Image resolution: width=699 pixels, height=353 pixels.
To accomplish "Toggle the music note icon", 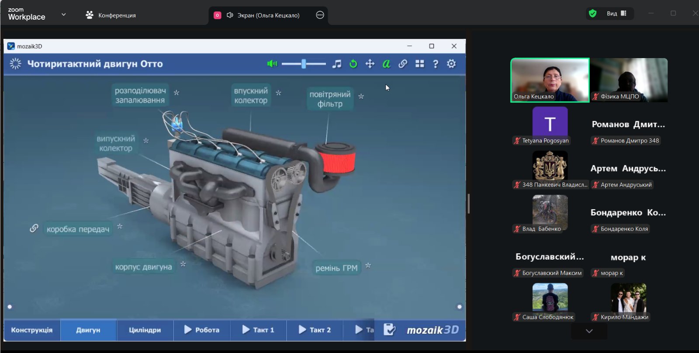I will [336, 64].
